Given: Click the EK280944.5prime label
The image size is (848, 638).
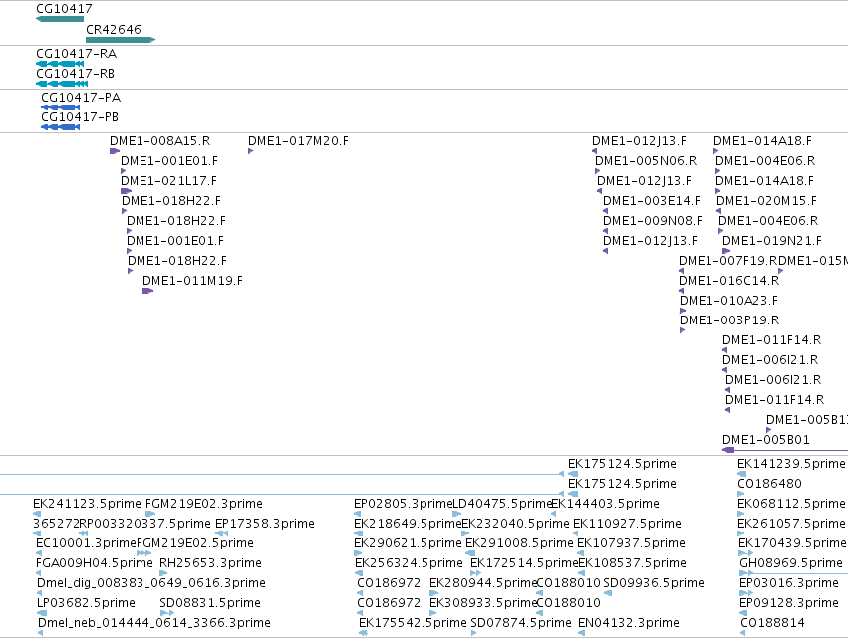Looking at the screenshot, I should point(483,583).
